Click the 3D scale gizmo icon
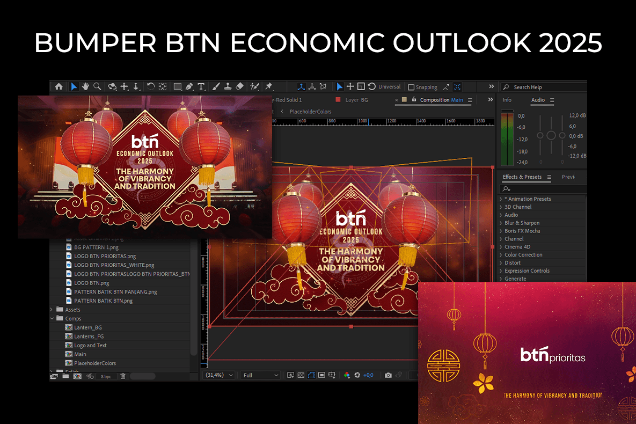This screenshot has height=424, width=636. tap(361, 86)
